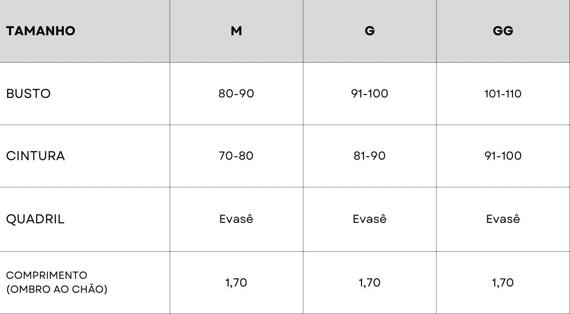The height and width of the screenshot is (314, 570).
Task: Select the M size column header
Action: [x=236, y=31]
